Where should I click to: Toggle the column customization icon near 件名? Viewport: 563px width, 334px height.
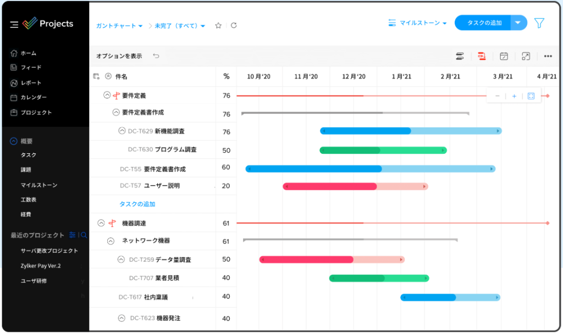(x=97, y=77)
